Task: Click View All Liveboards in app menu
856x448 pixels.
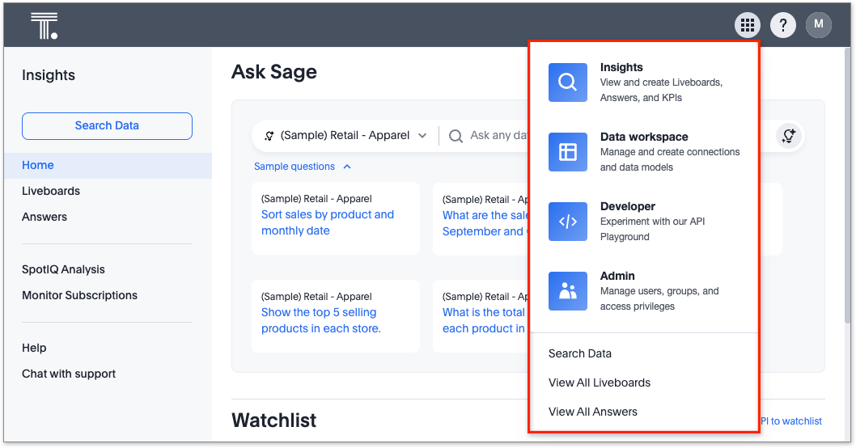Action: click(x=599, y=382)
